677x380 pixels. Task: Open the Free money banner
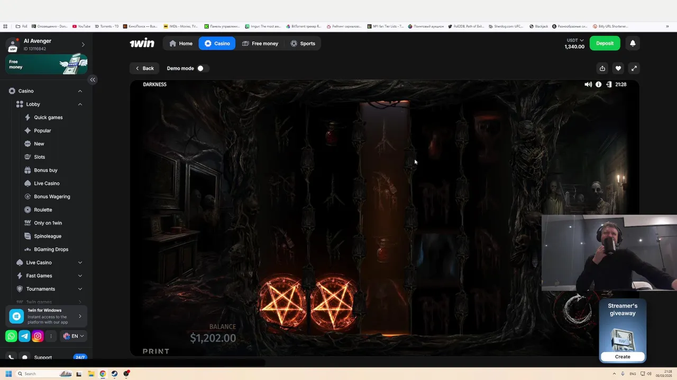(x=47, y=64)
